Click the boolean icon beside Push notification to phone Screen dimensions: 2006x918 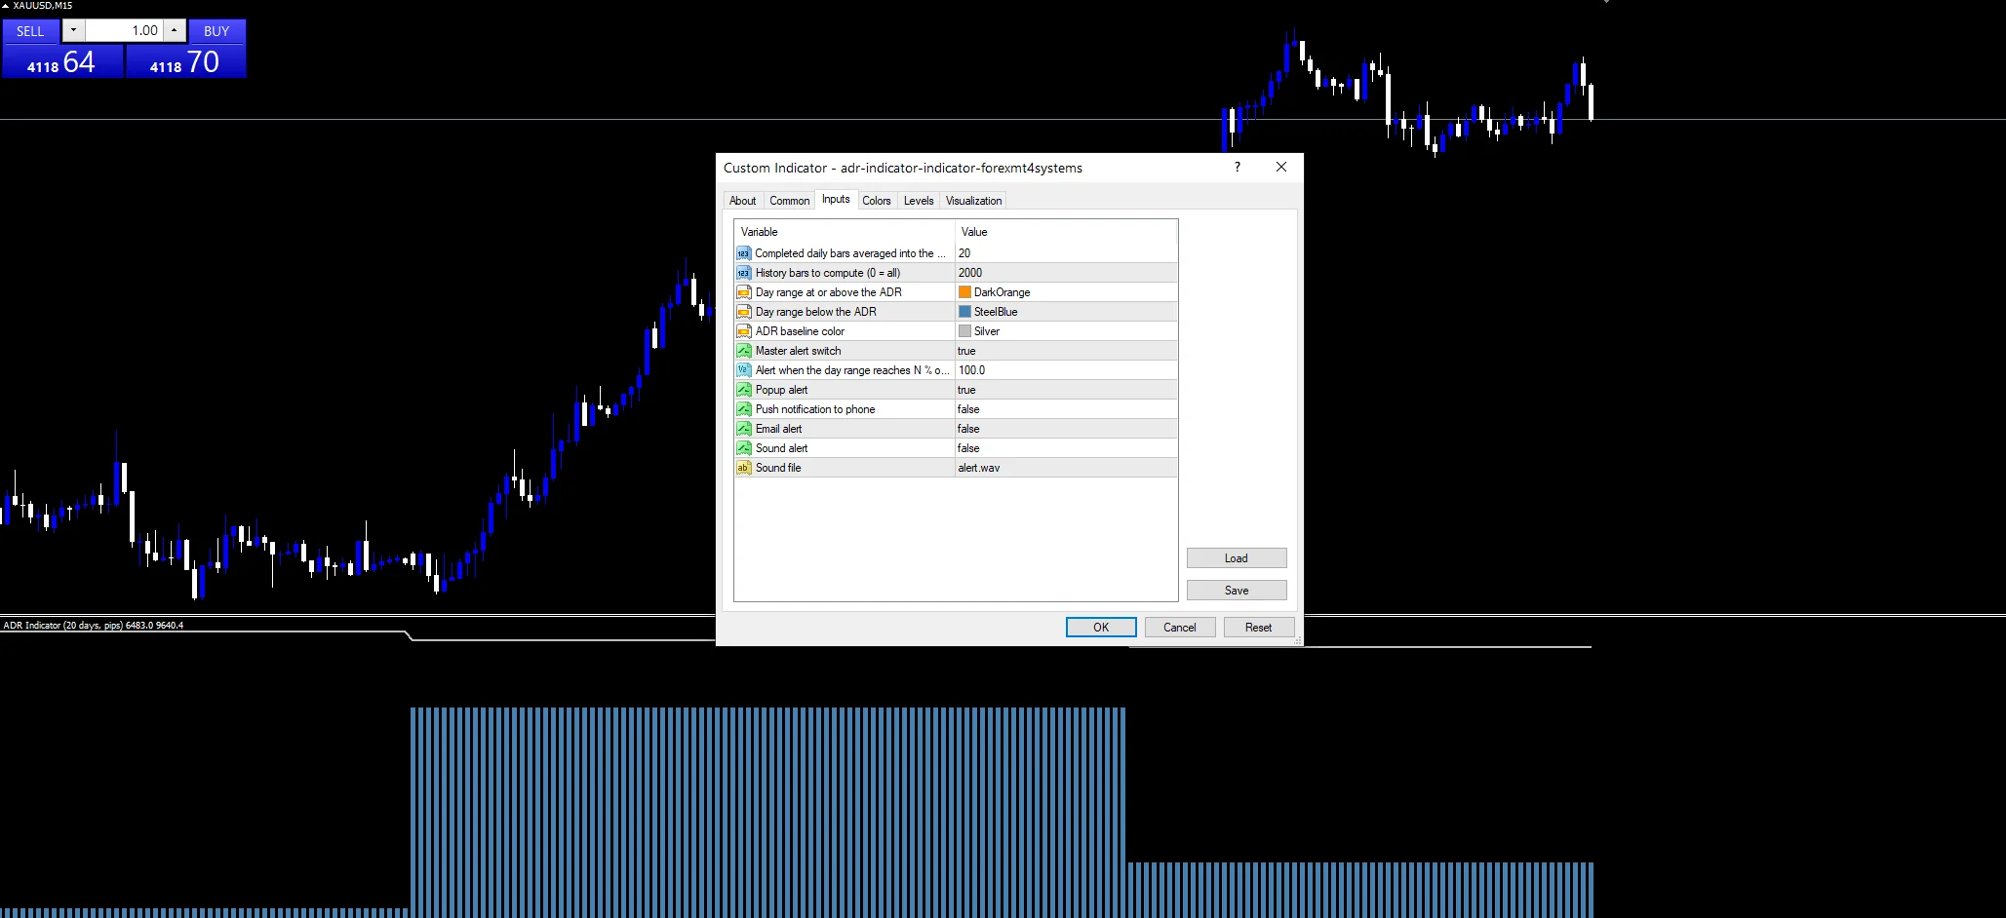pyautogui.click(x=744, y=409)
